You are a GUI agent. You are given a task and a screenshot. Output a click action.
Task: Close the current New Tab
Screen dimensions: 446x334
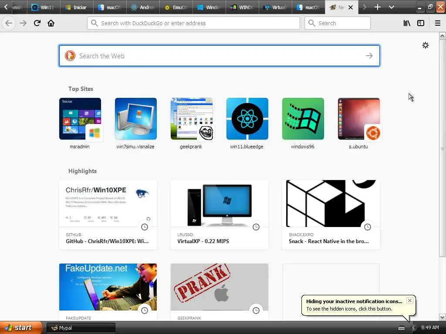tap(351, 7)
